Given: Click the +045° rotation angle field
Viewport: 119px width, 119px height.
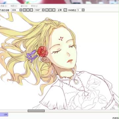Looking at the screenshot, I should coord(38,10).
